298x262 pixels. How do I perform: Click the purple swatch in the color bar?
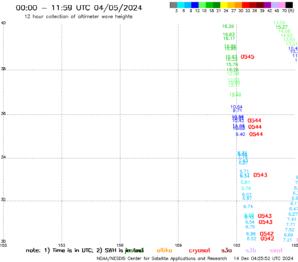267,5
